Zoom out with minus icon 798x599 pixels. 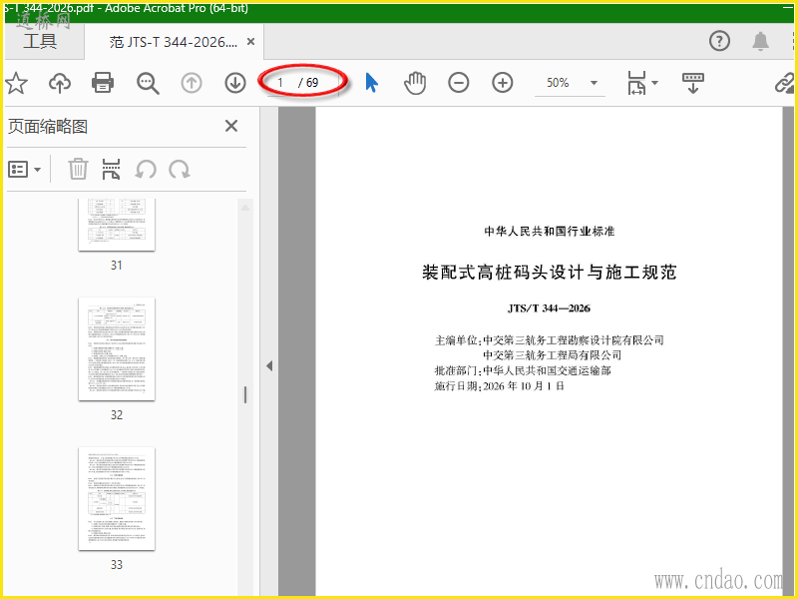click(x=459, y=83)
